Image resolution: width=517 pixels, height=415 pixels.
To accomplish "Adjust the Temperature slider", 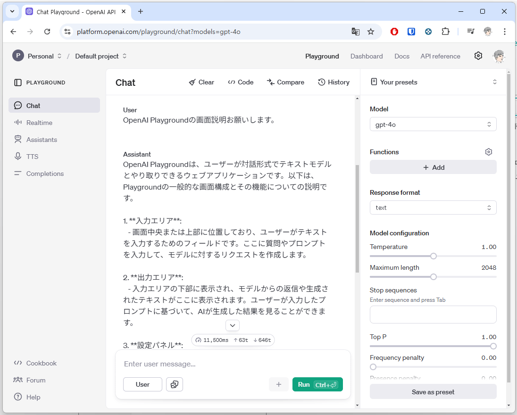I will [x=433, y=256].
